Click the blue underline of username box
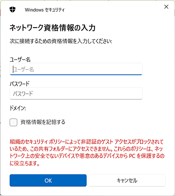The height and width of the screenshot is (196, 175). click(x=76, y=75)
